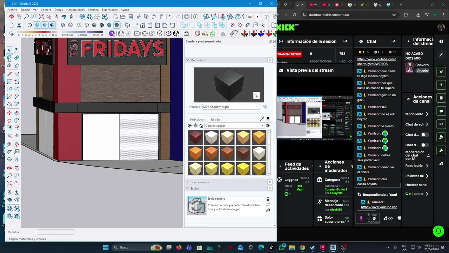
Task: Collapse the Estilos panel
Action: 188,188
